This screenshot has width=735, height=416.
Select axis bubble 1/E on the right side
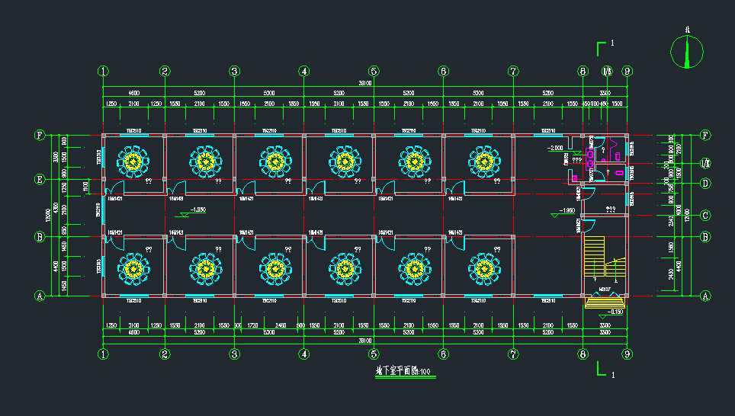(x=705, y=164)
